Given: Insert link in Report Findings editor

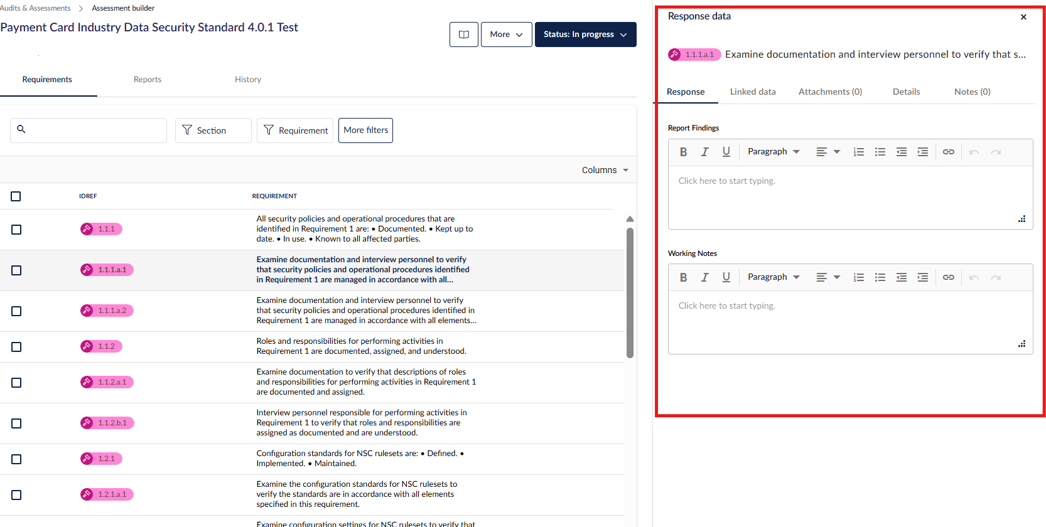Looking at the screenshot, I should pos(948,152).
